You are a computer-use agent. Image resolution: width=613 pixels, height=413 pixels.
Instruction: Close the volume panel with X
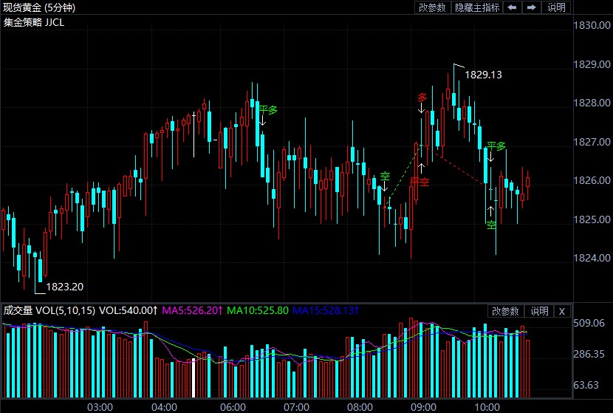click(x=562, y=311)
